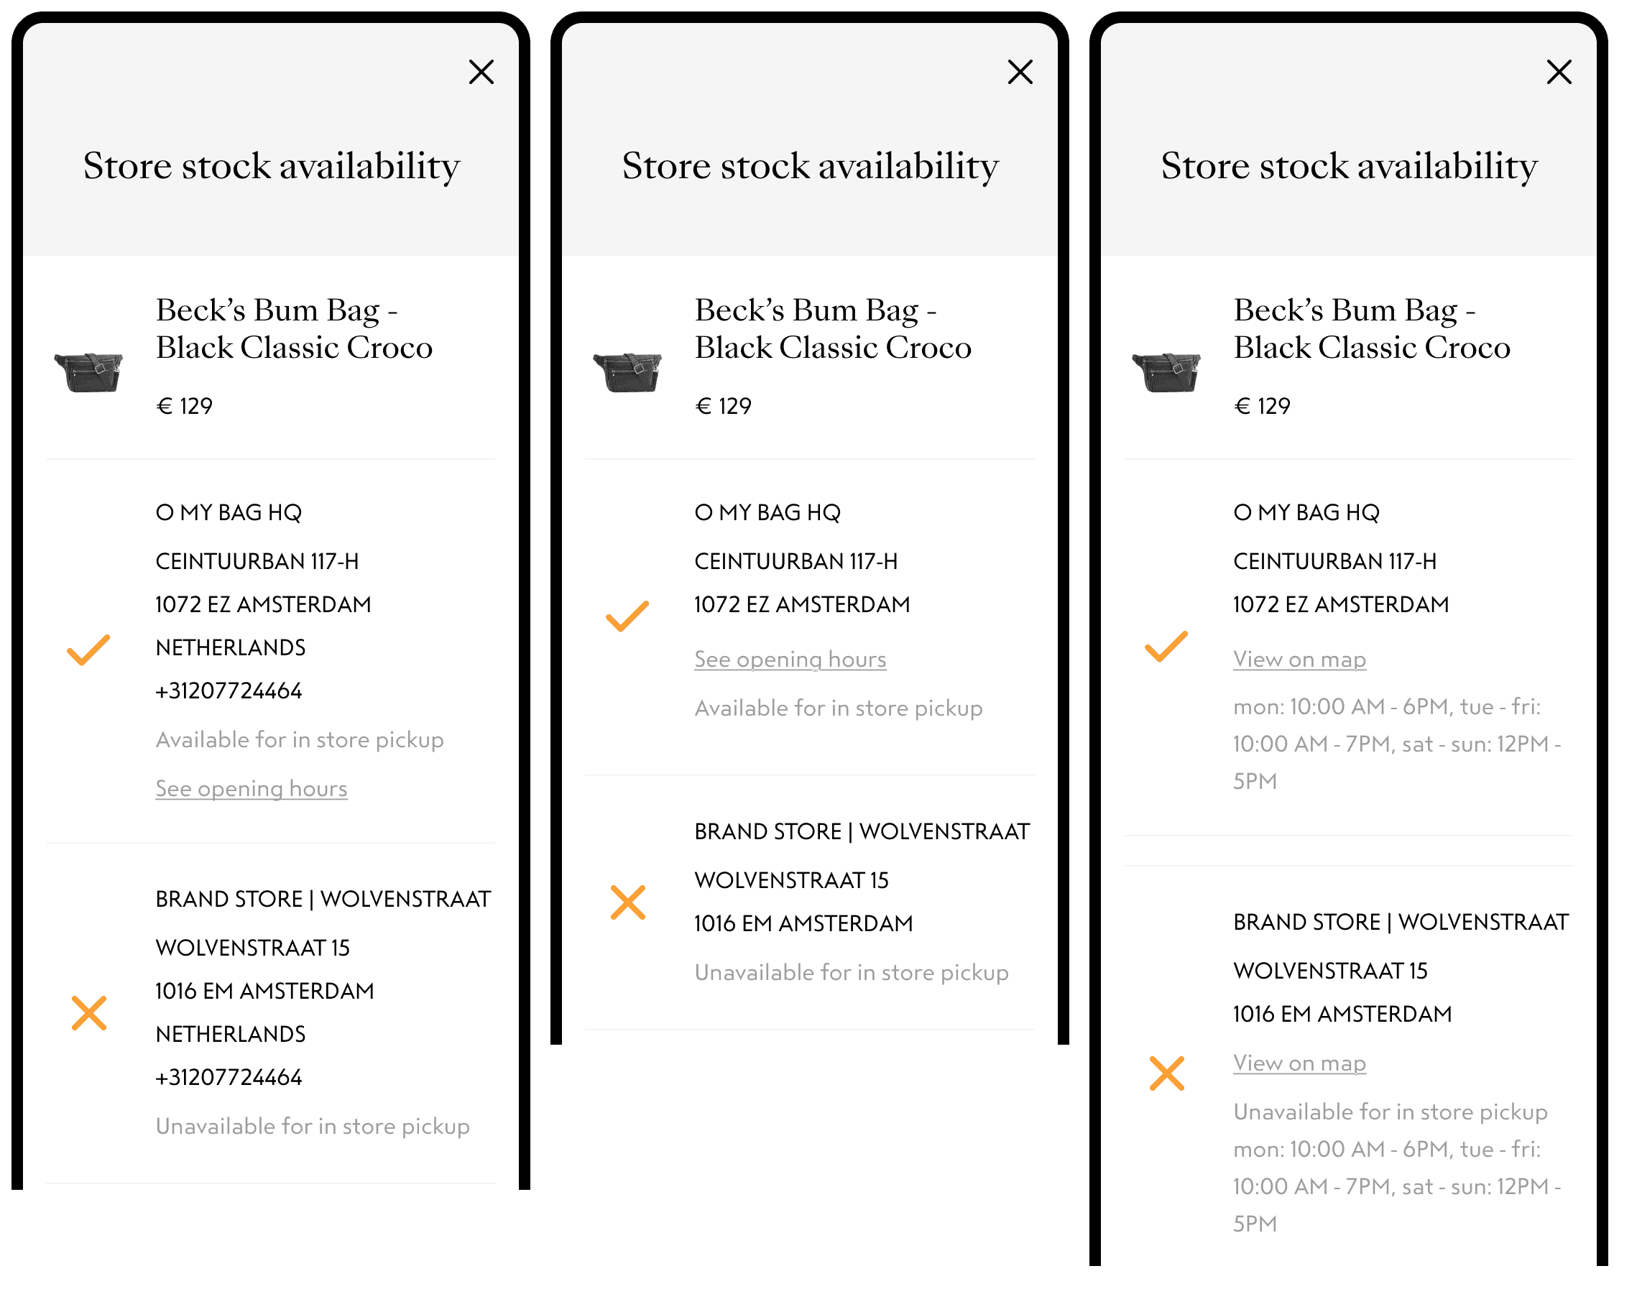This screenshot has height=1289, width=1637.
Task: Click orange checkmark in left panel
Action: 88,650
